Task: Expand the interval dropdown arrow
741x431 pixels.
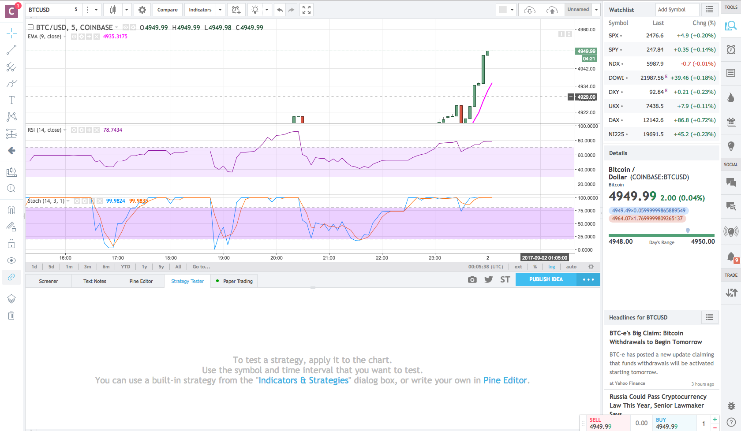Action: click(96, 10)
